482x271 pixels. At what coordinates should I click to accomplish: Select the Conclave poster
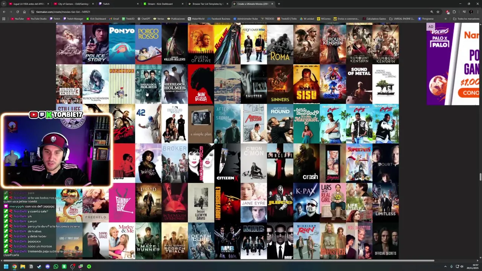tap(280, 164)
